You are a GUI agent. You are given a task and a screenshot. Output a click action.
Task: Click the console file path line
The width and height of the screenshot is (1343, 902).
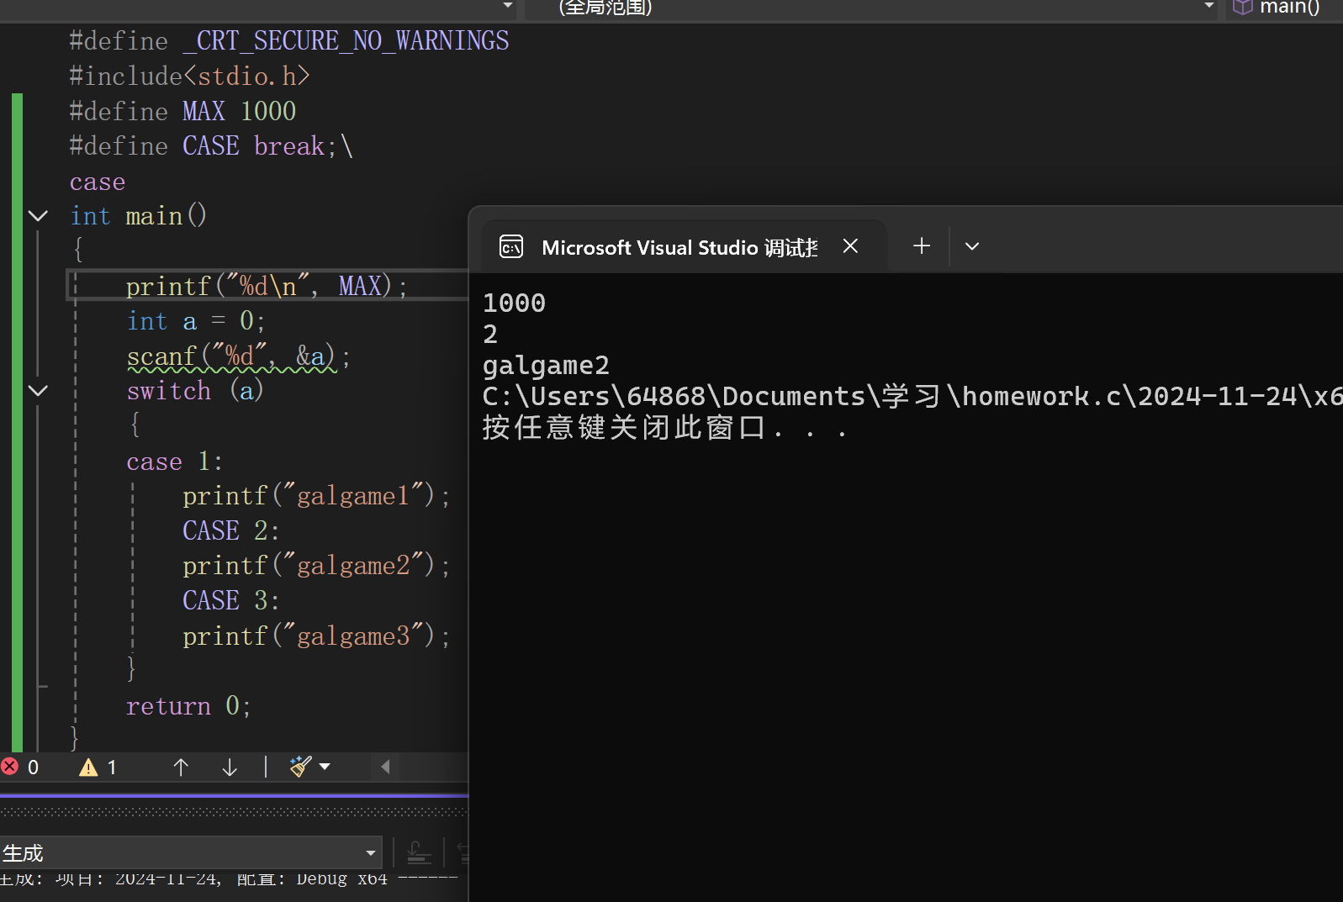(912, 396)
